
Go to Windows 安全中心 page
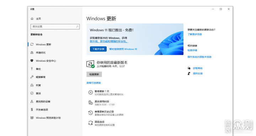[46, 61]
